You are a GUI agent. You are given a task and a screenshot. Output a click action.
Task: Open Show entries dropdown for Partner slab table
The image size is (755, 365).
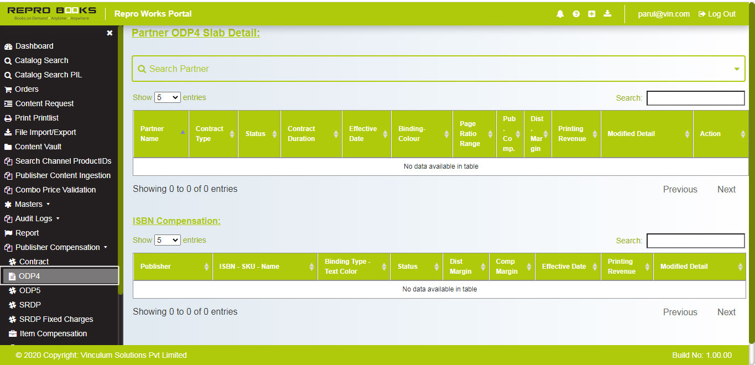pos(167,97)
